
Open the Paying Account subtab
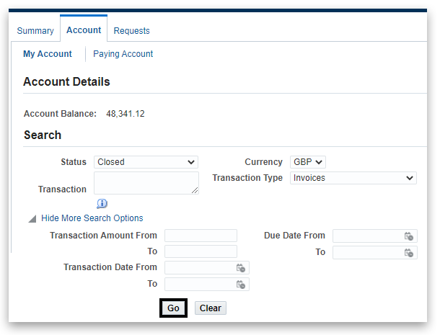tap(123, 54)
